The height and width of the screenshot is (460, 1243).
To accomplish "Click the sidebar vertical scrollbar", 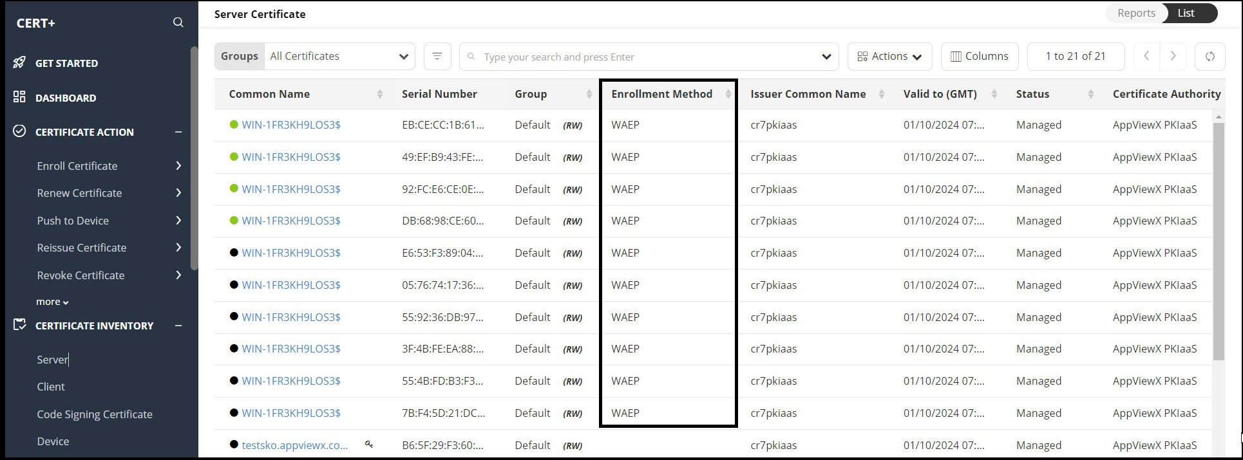I will 194,158.
